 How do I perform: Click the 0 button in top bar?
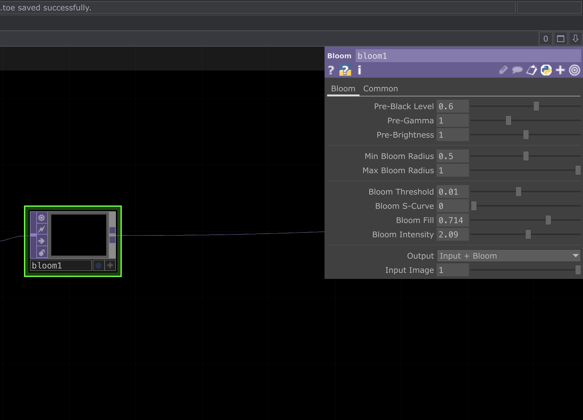(546, 39)
